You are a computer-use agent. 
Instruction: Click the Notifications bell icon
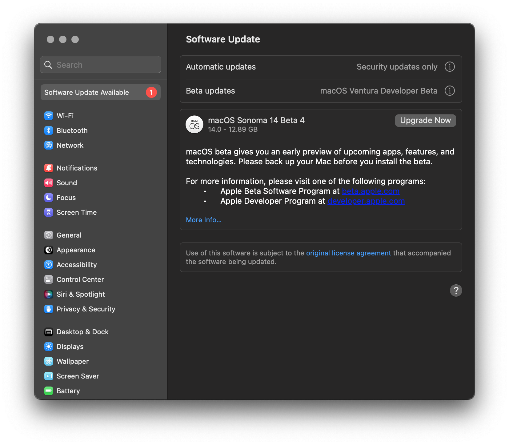pos(49,168)
